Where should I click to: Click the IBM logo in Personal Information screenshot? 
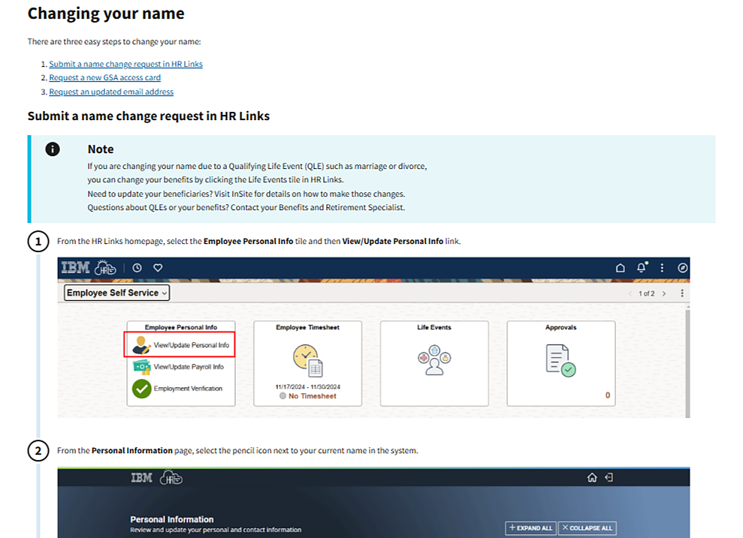(142, 477)
